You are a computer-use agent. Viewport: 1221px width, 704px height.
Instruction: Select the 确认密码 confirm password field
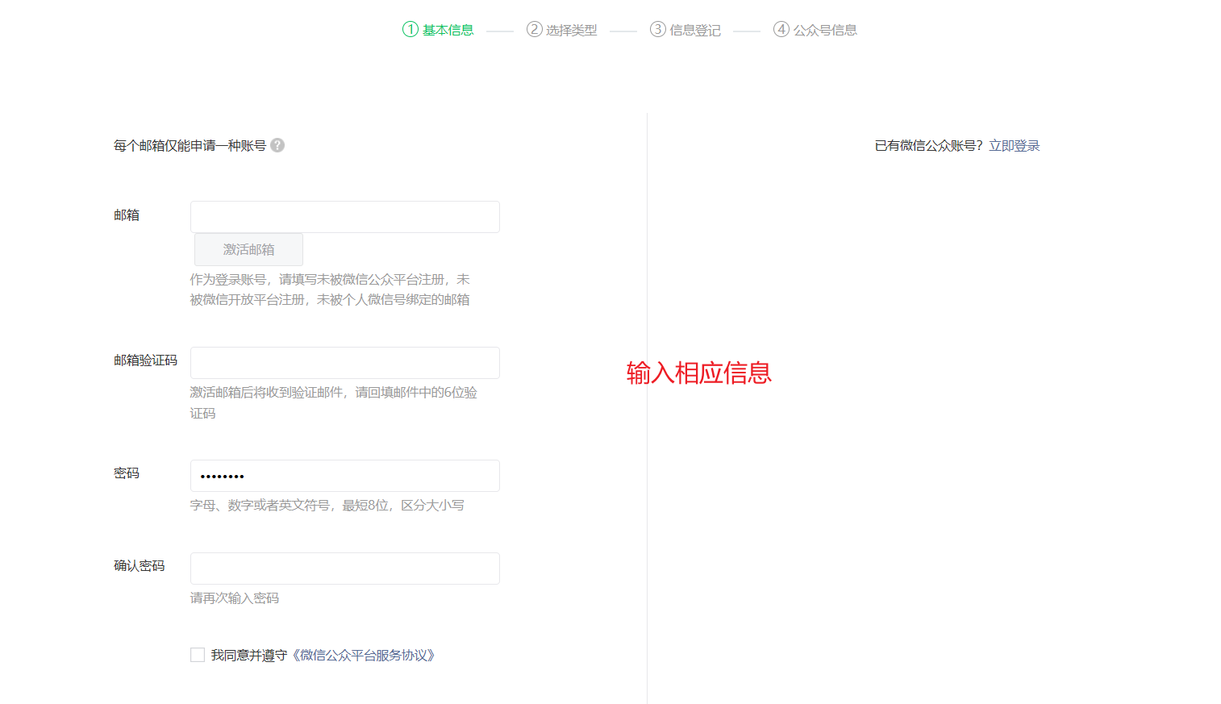344,569
